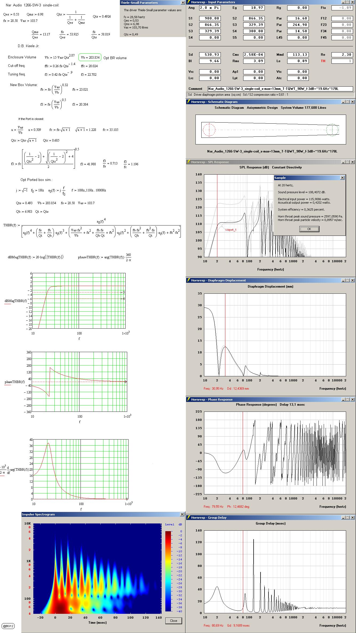Image resolution: width=356 pixels, height=633 pixels.
Task: Click the Comment text field
Action: [x=280, y=89]
